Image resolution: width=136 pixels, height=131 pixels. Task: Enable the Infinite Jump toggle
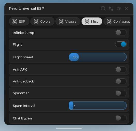pos(121,33)
